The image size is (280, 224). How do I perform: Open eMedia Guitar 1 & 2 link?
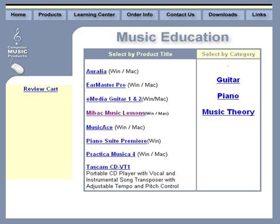114,99
